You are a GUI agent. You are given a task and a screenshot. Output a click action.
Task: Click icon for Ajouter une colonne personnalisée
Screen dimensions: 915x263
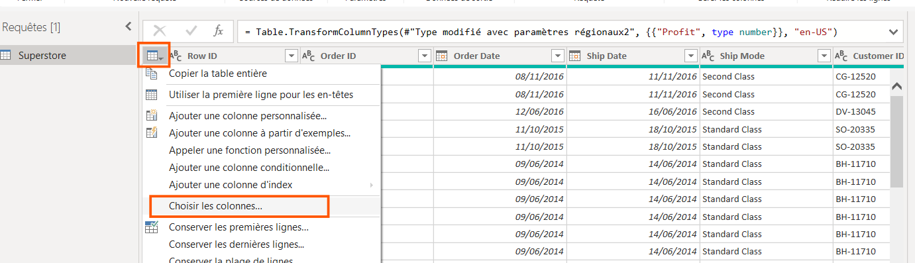tap(152, 116)
